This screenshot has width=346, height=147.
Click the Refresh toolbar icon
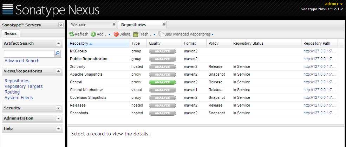pyautogui.click(x=72, y=34)
